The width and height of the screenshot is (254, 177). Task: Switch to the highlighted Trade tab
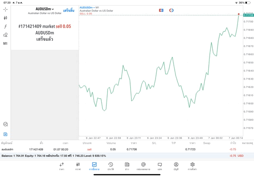tap(94, 166)
